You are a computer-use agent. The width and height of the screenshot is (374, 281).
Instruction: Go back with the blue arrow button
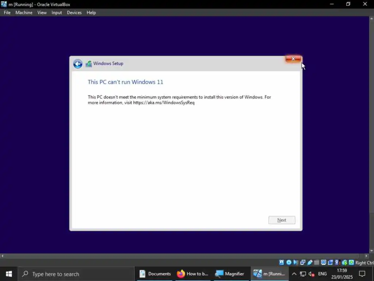(x=78, y=64)
